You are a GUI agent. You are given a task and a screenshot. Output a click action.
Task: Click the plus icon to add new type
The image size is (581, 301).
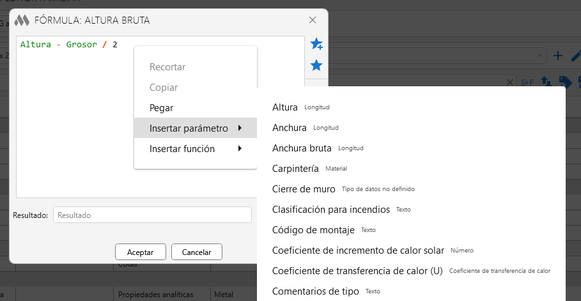(557, 56)
